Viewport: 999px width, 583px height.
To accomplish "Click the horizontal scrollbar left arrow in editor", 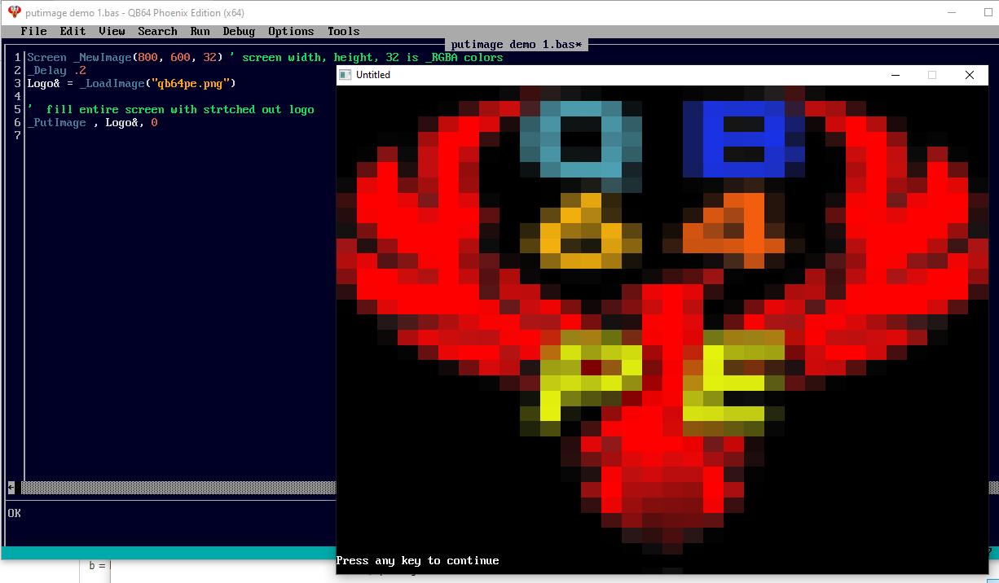I will (x=11, y=488).
